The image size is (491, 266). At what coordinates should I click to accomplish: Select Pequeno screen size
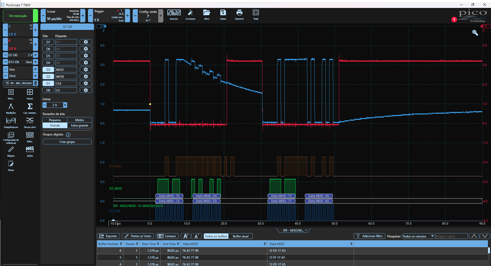[x=55, y=120]
